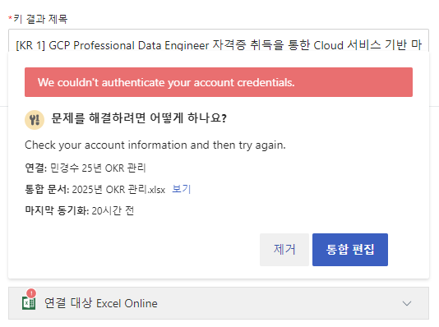Click the 마지막 동기화 label
The image size is (439, 327).
57,210
